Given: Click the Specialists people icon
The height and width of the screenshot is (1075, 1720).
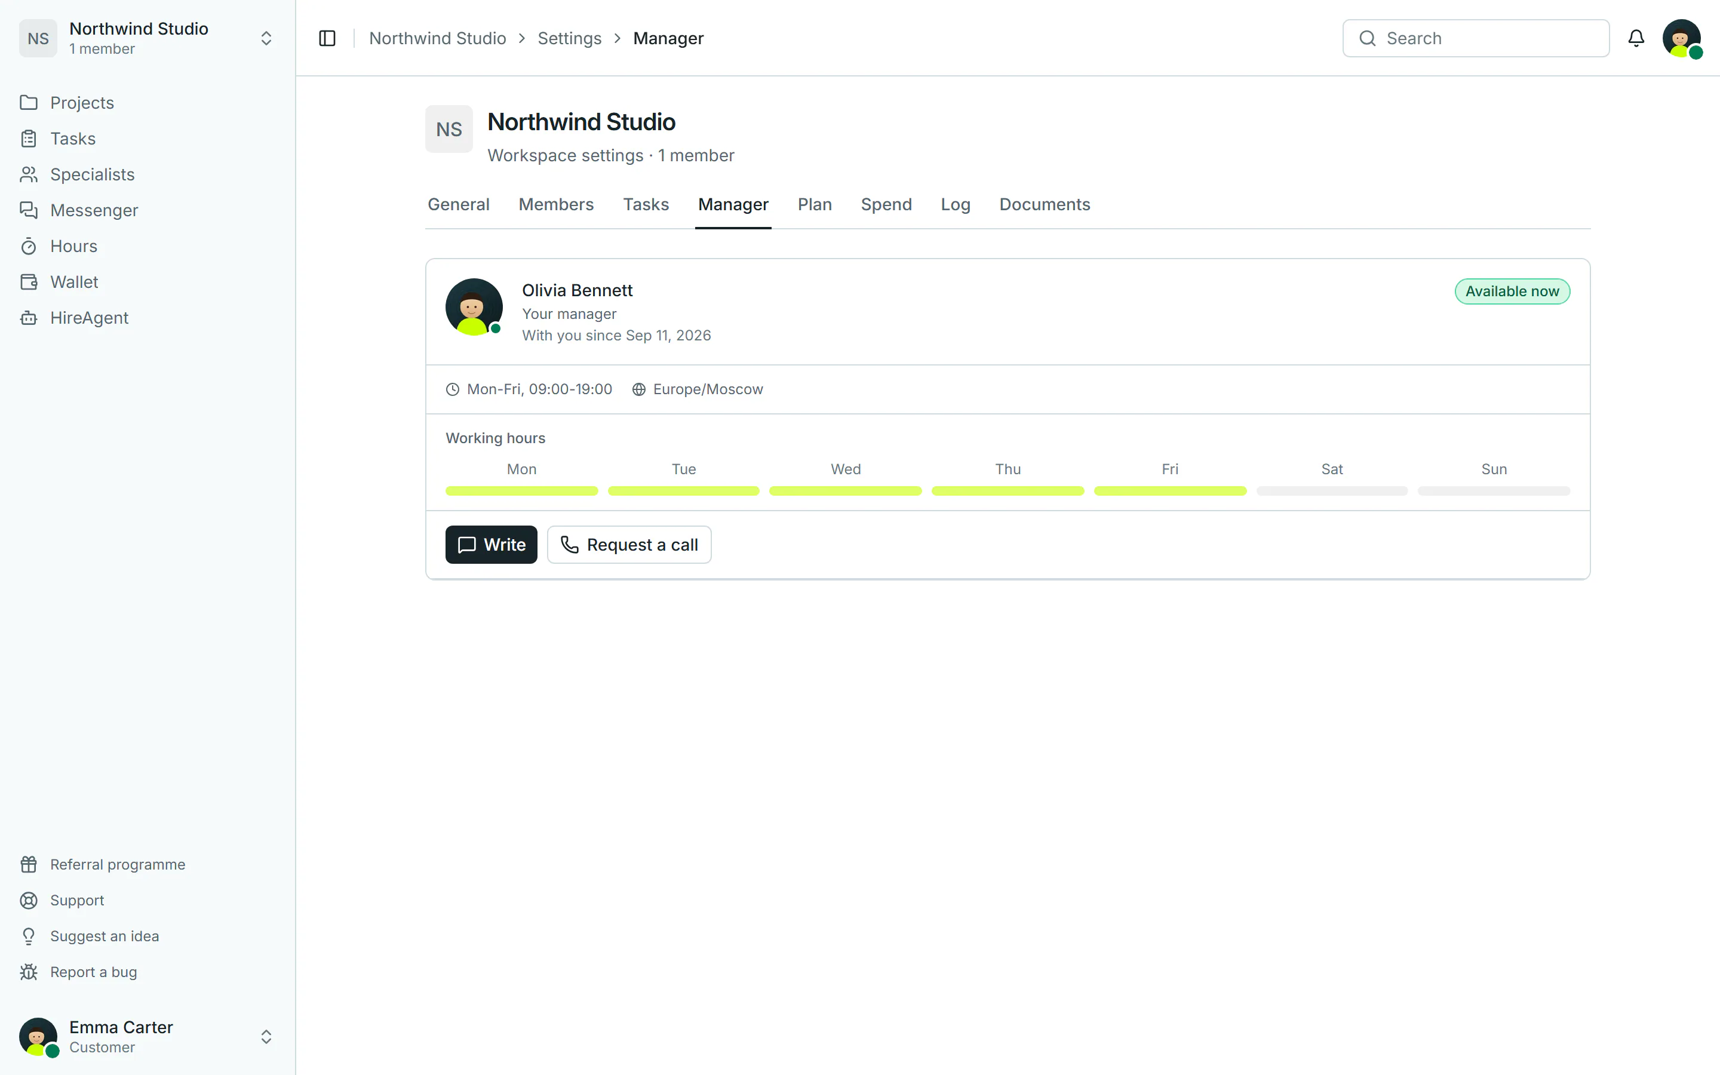Looking at the screenshot, I should (29, 174).
